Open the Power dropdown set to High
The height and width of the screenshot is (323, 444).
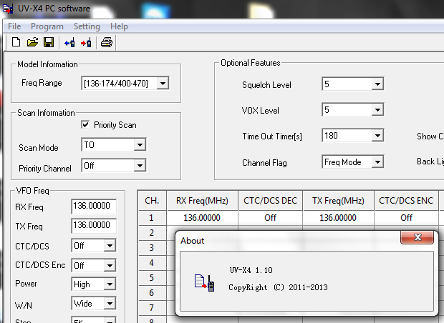pyautogui.click(x=110, y=284)
